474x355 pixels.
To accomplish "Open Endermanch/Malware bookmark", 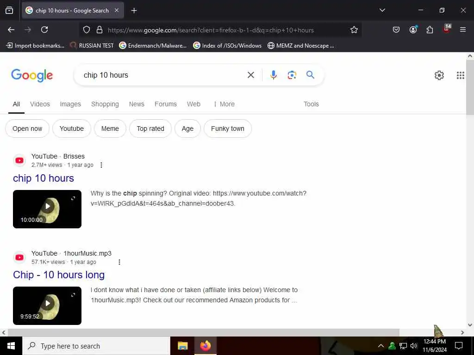I will tap(153, 46).
